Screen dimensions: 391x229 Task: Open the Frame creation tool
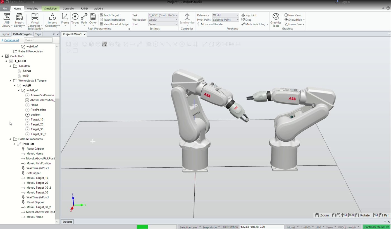pos(65,20)
